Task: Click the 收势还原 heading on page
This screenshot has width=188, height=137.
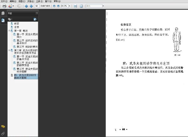Action: 126,25
